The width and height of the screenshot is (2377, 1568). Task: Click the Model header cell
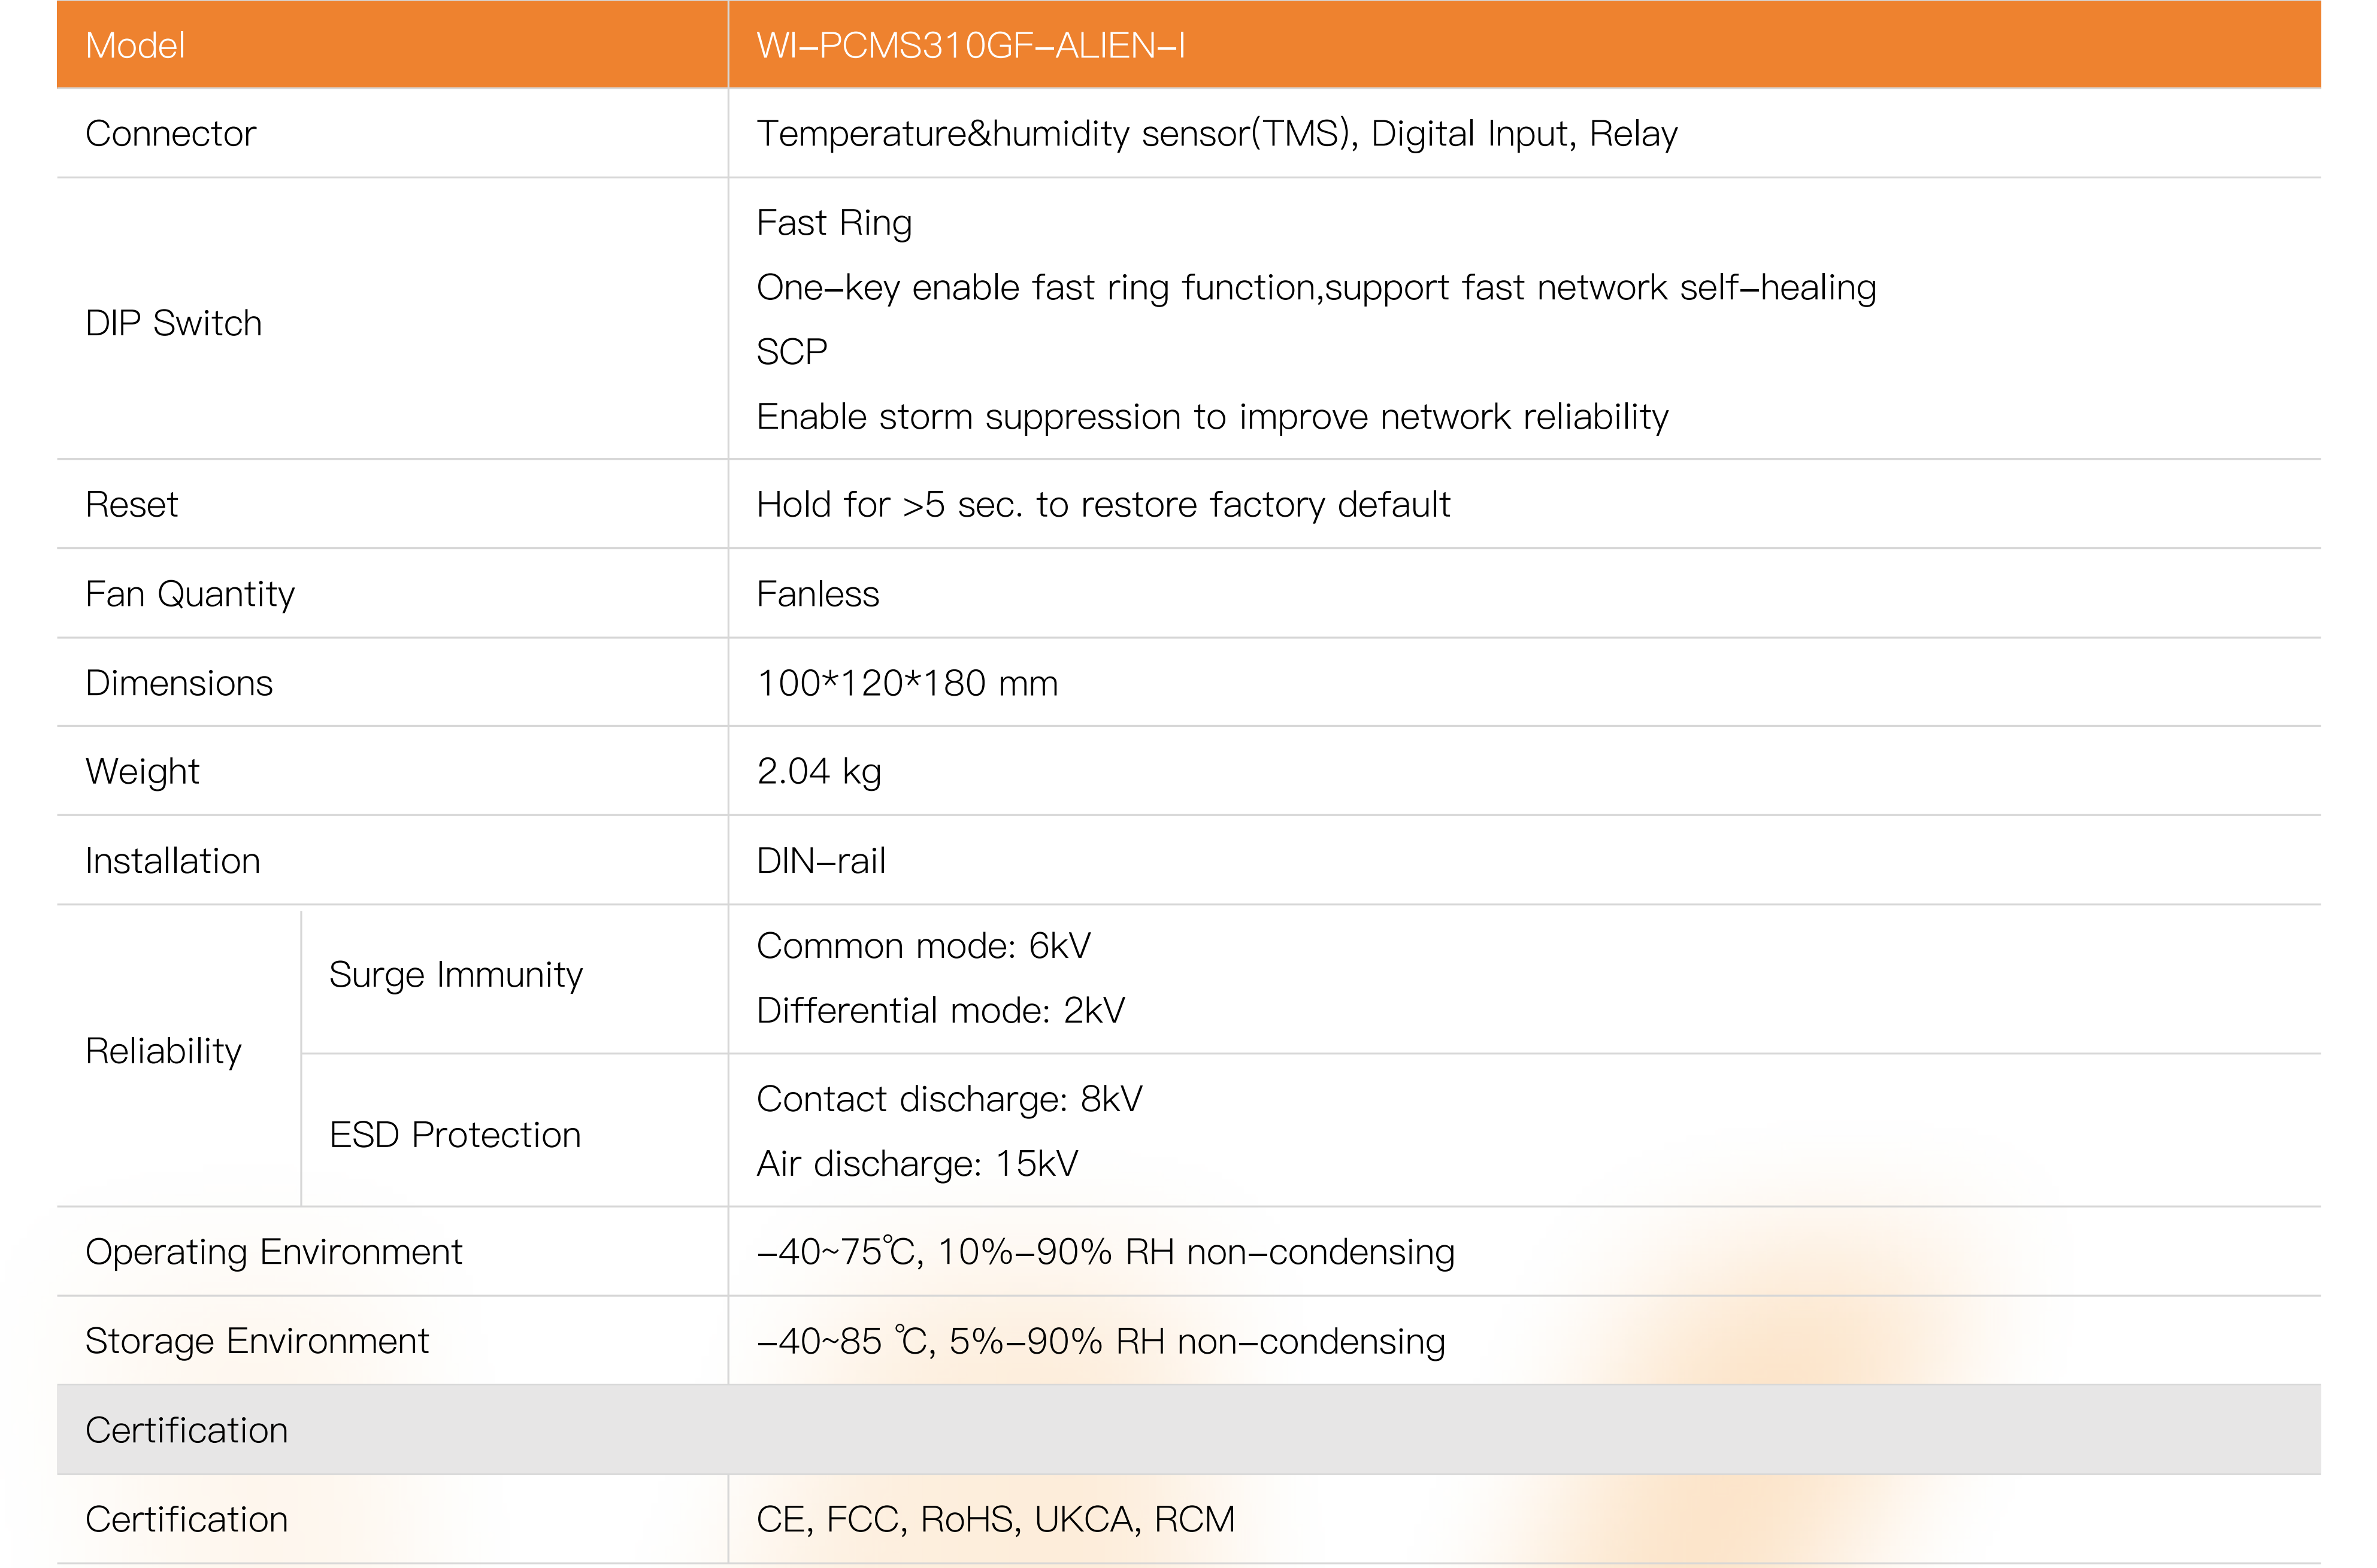tap(135, 46)
